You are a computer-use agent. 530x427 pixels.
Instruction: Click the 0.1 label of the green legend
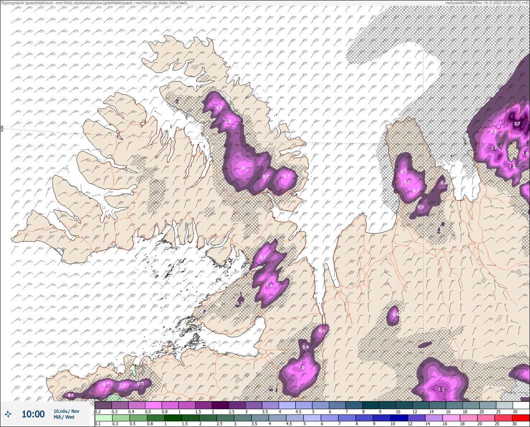(98, 424)
